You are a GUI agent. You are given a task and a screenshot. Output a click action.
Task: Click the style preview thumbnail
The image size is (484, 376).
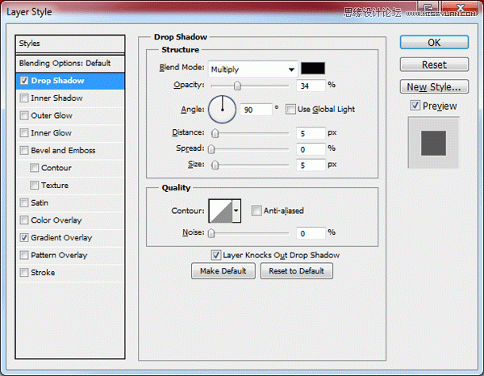point(434,142)
